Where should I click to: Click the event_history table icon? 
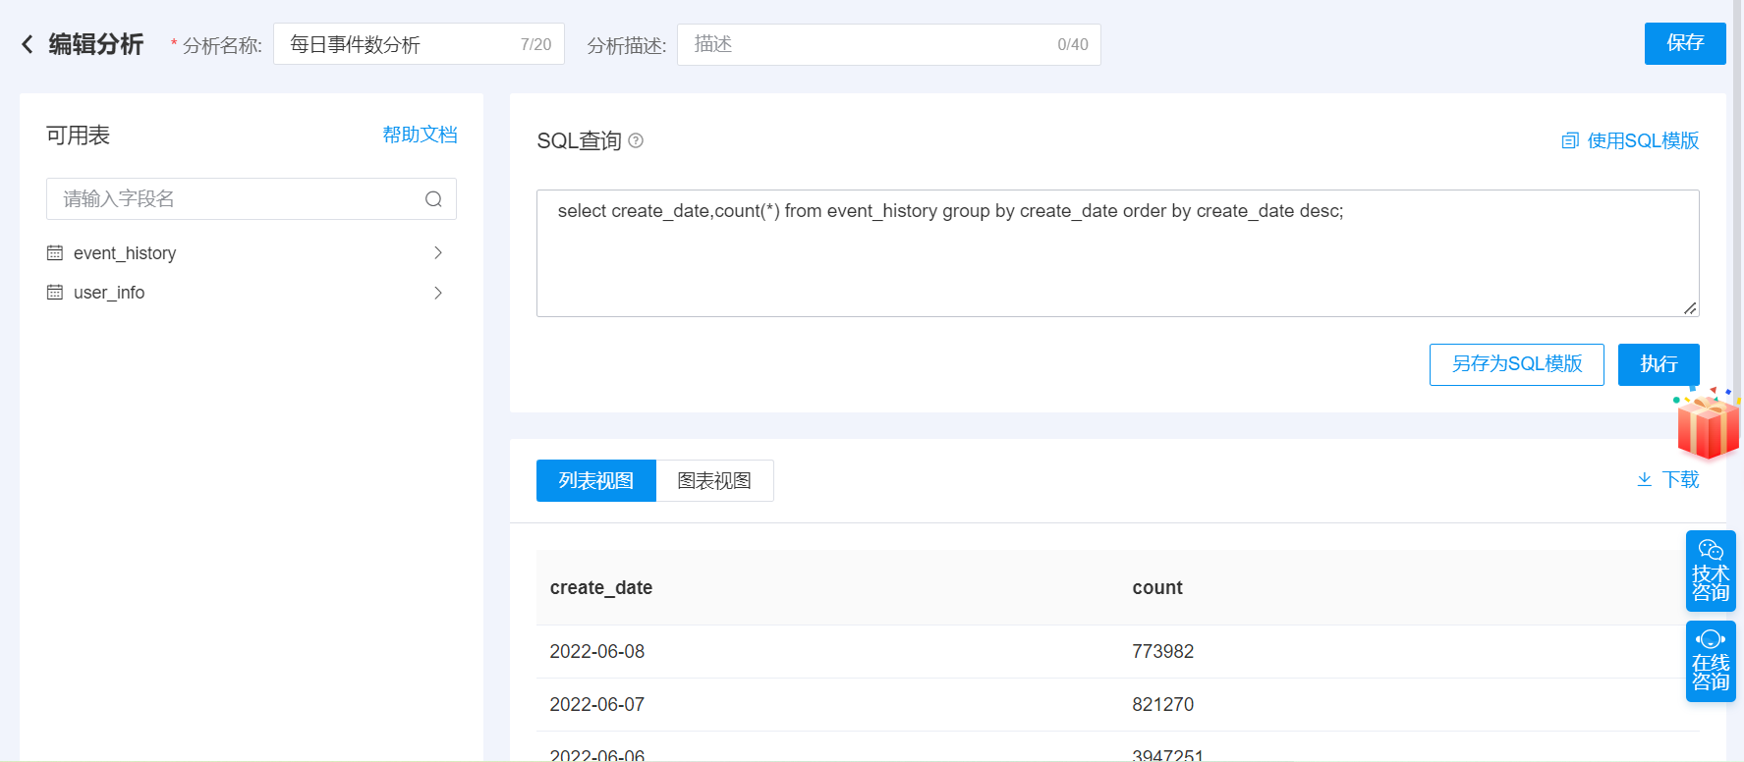55,253
